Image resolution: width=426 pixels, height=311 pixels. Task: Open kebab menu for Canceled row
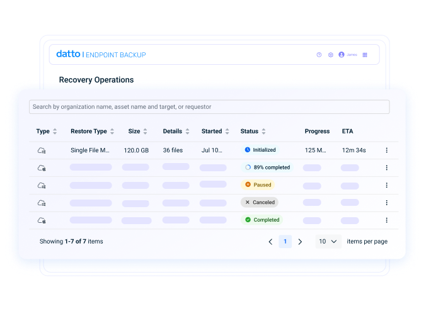(386, 203)
